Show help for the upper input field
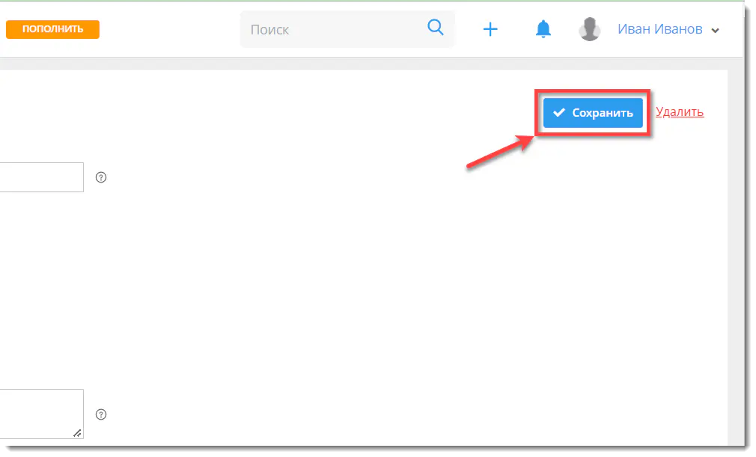The height and width of the screenshot is (457, 756). pos(101,177)
